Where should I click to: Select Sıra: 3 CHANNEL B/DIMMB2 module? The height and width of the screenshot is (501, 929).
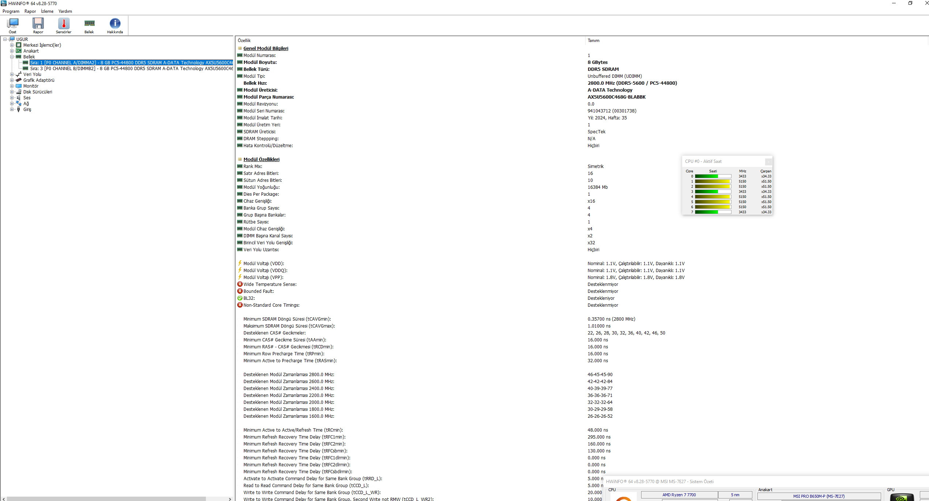[131, 68]
